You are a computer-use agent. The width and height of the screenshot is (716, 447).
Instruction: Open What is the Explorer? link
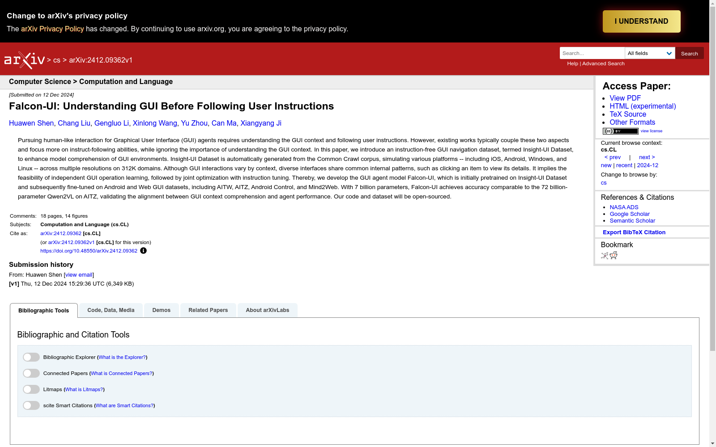point(122,357)
